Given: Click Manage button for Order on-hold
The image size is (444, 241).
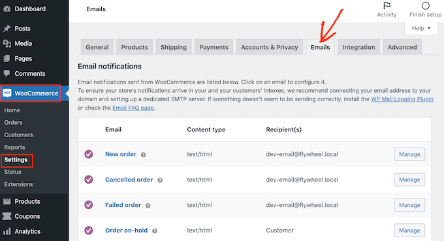Looking at the screenshot, I should click(409, 231).
